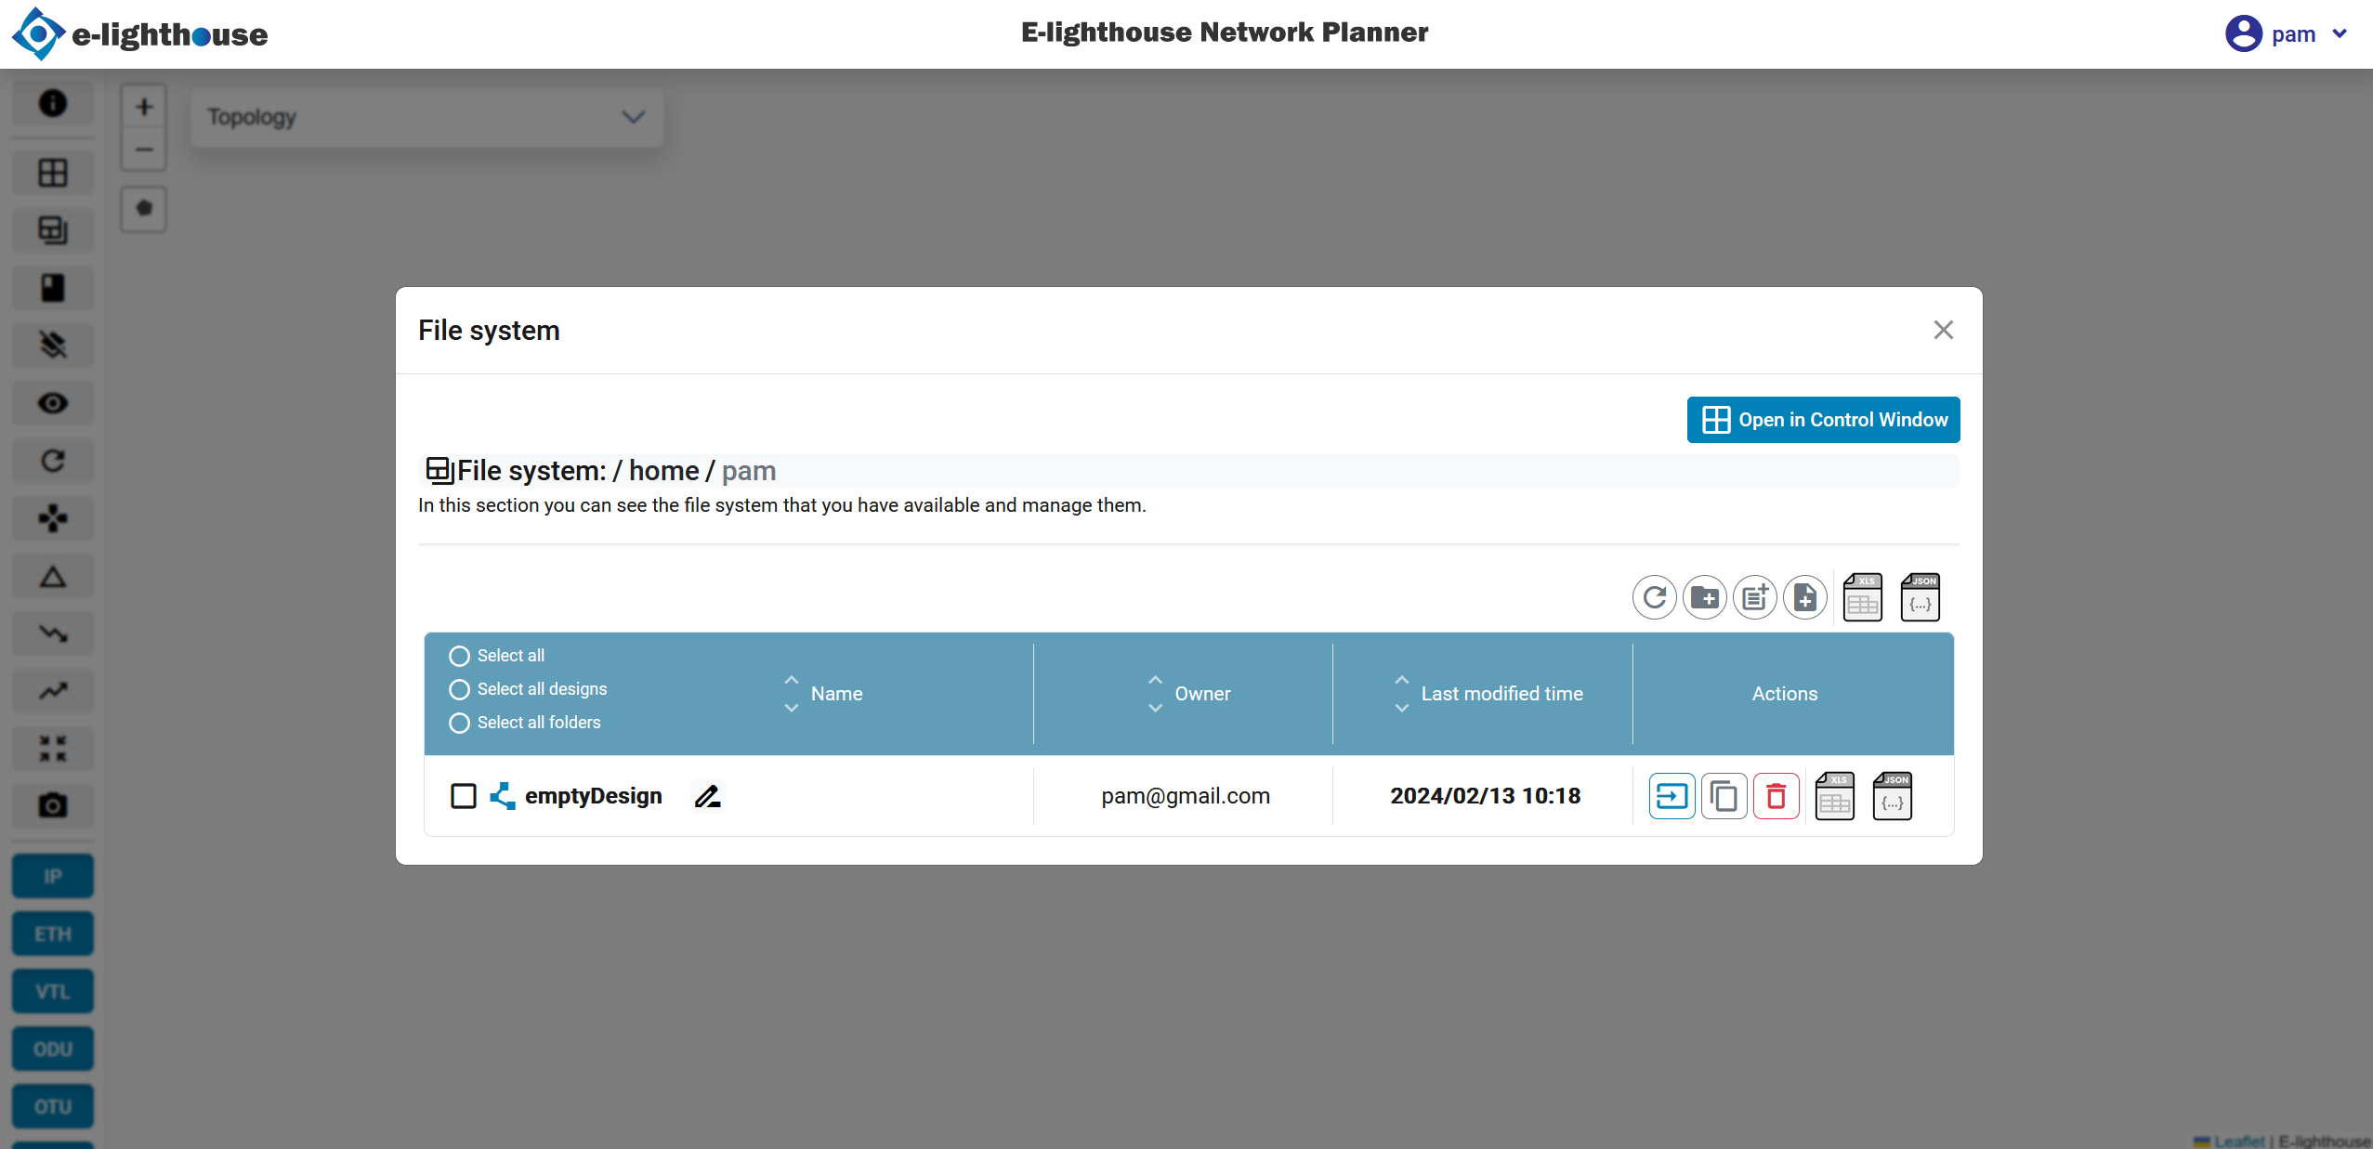Open the pam user account menu

[x=2291, y=34]
